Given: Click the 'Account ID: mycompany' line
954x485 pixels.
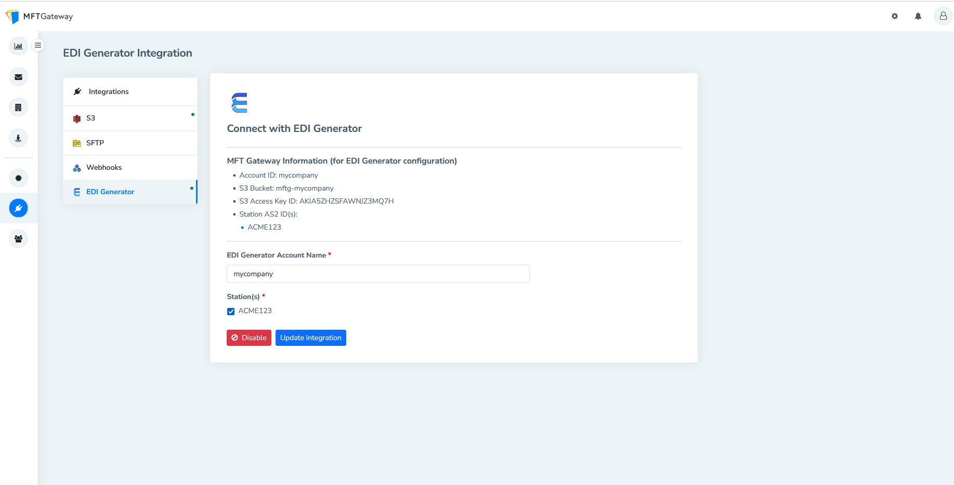Looking at the screenshot, I should coord(279,175).
